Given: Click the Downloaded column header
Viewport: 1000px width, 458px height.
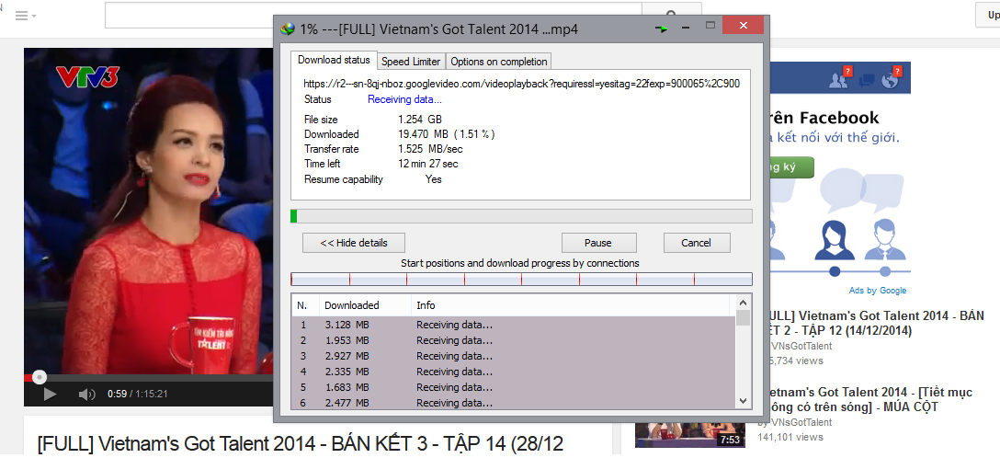Looking at the screenshot, I should coord(364,305).
